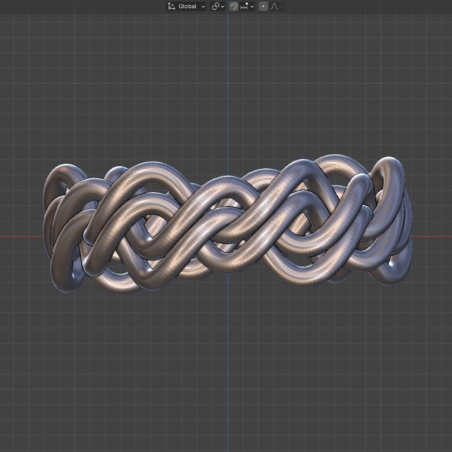Screen dimensions: 452x452
Task: Click the braided ring model in the viewport
Action: [228, 224]
